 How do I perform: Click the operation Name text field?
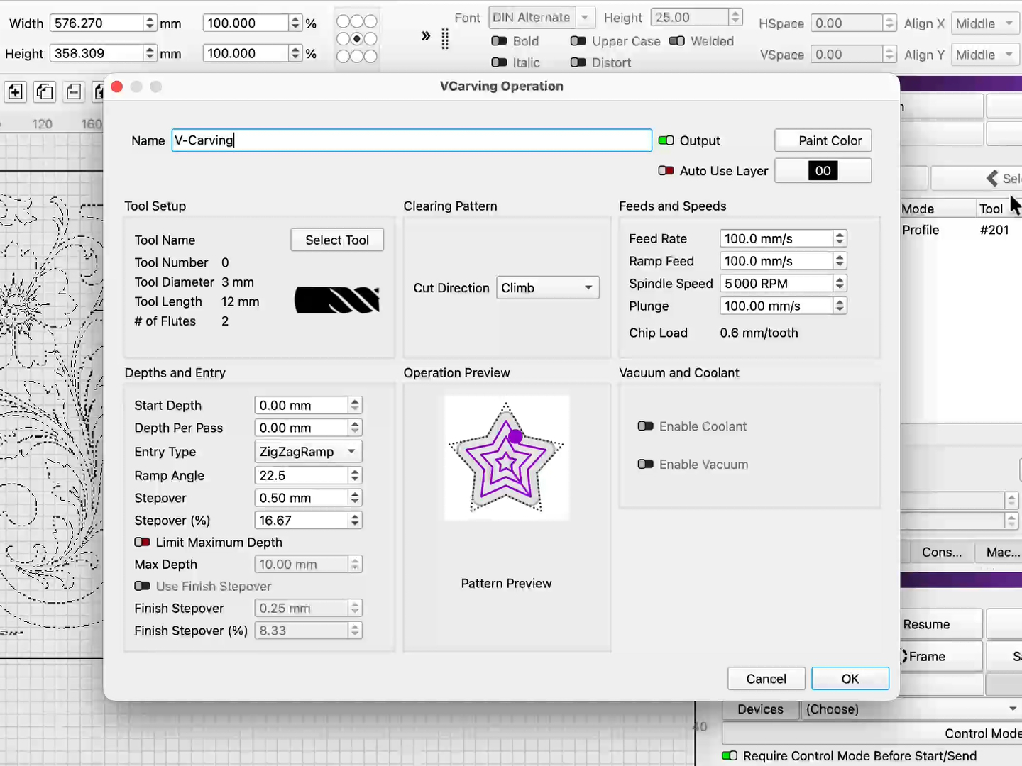[x=412, y=140]
